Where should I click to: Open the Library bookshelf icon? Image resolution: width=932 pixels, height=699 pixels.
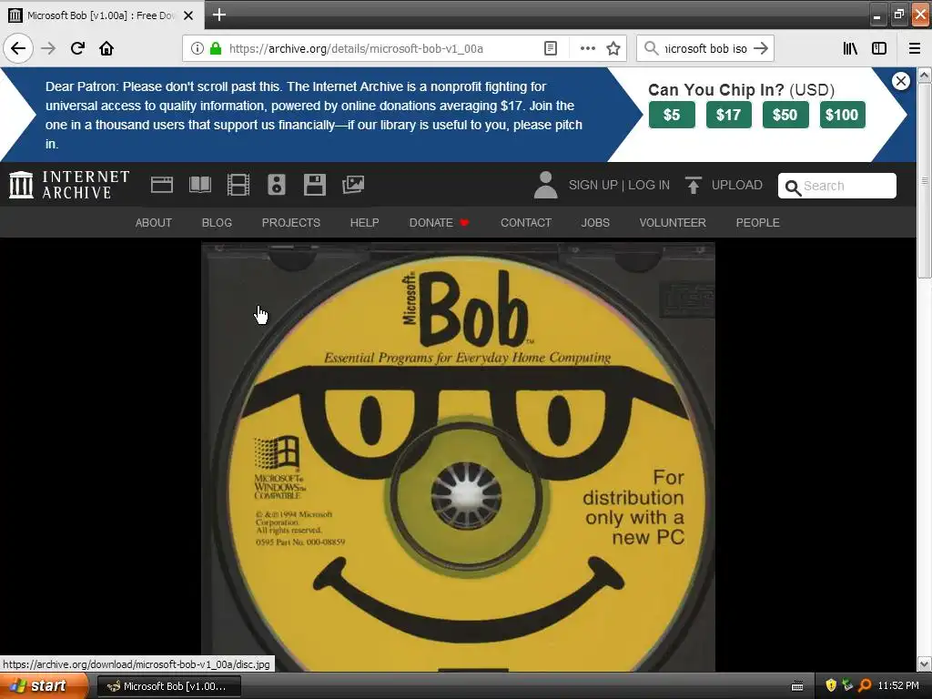point(850,48)
